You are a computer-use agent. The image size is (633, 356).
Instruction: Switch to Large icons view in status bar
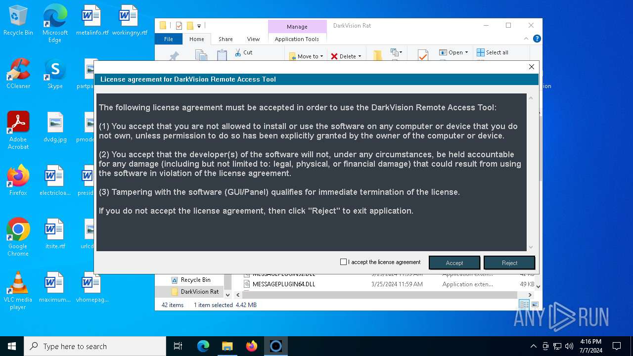point(535,305)
